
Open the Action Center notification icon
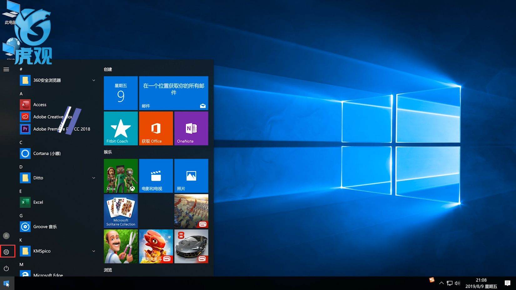click(507, 283)
